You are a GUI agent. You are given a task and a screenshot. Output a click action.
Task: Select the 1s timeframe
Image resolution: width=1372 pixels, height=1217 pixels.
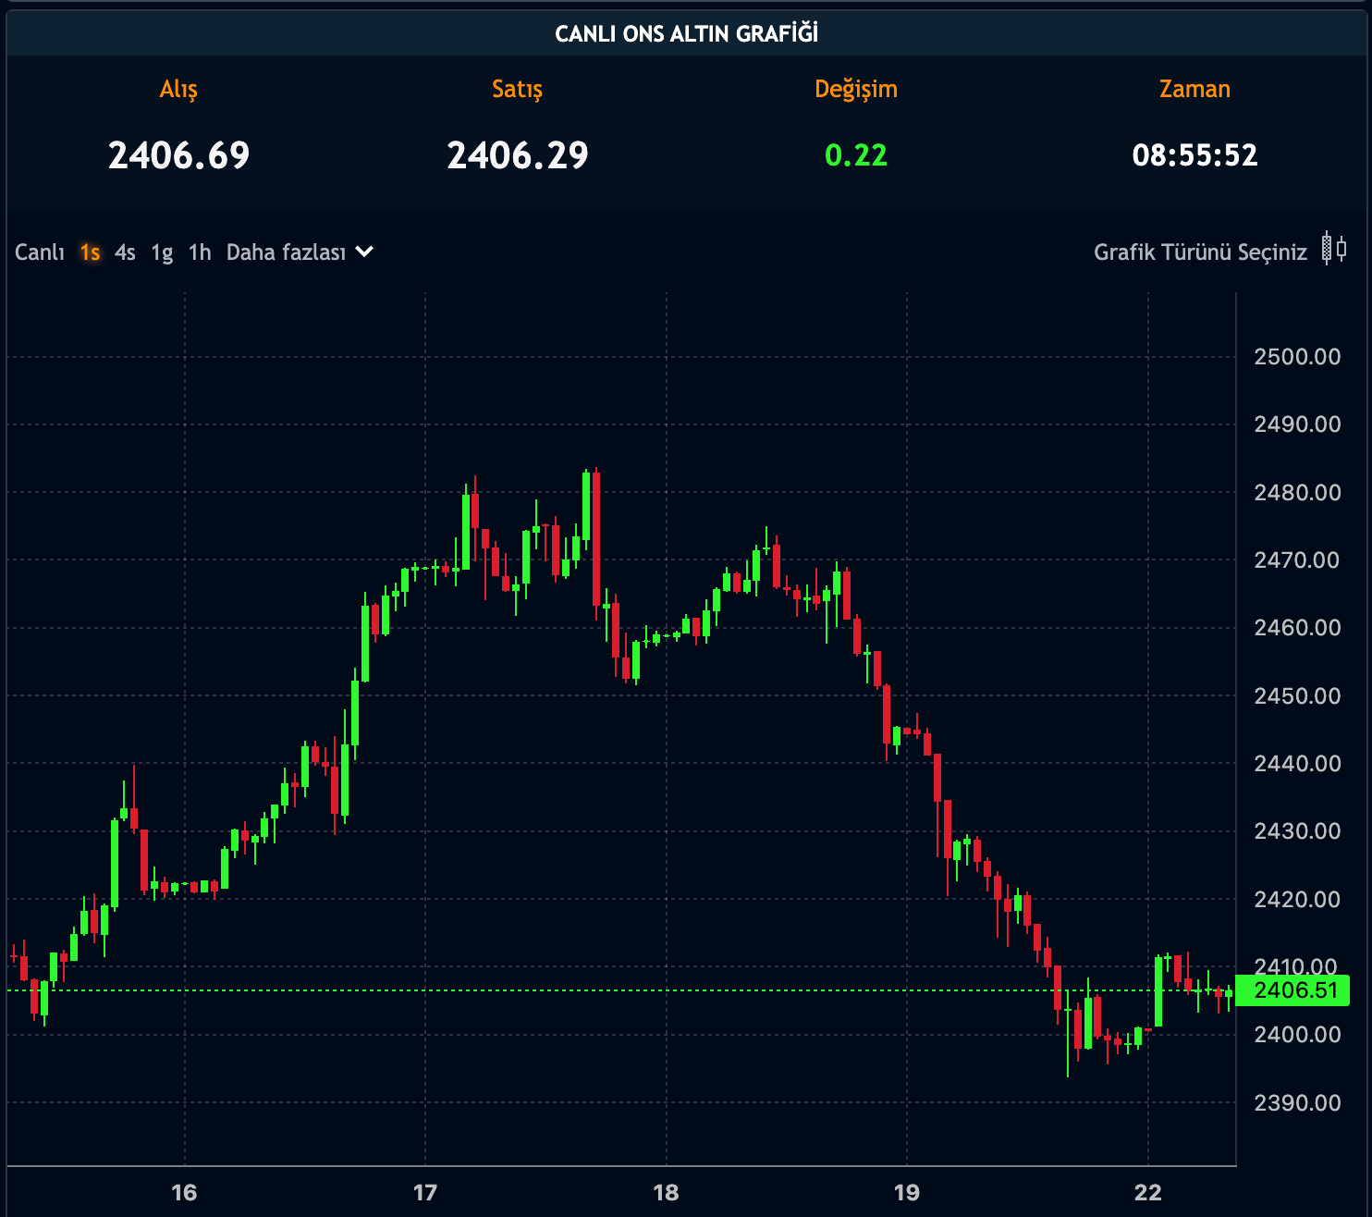[90, 252]
